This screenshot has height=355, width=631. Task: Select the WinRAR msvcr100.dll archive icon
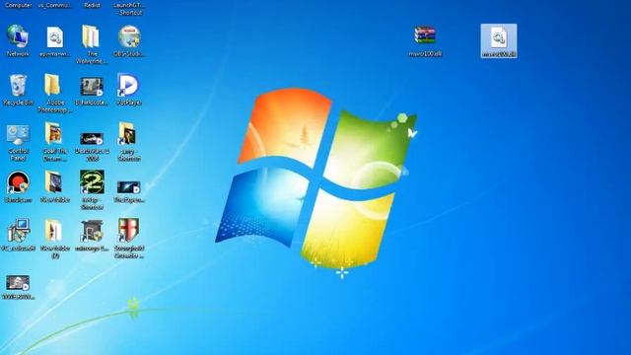(x=425, y=41)
